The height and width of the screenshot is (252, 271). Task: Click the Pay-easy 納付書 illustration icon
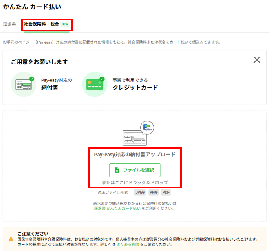[x=24, y=84]
